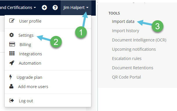This screenshot has width=177, height=111.
Task: Click the Integrations grid icon
Action: point(12,53)
